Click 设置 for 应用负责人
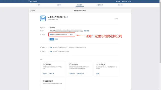The height and width of the screenshot is (90, 161). pos(51,47)
